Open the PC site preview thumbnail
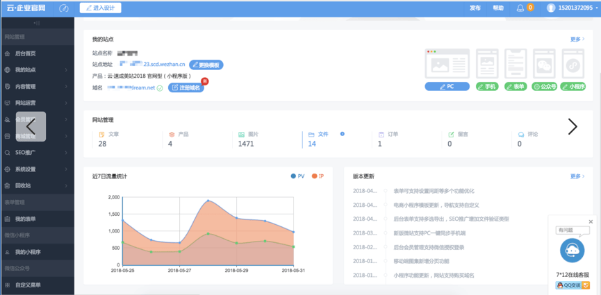This screenshot has width=601, height=295. click(447, 65)
